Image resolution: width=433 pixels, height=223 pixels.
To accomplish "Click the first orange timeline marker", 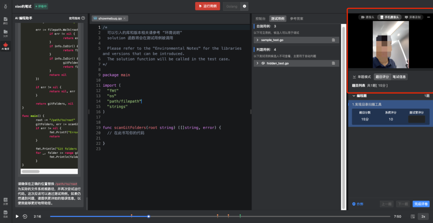I will [132, 215].
